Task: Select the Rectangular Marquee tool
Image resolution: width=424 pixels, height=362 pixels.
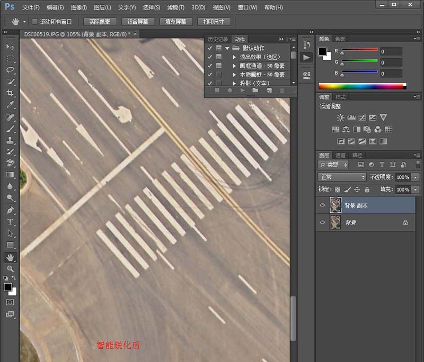Action: point(10,58)
